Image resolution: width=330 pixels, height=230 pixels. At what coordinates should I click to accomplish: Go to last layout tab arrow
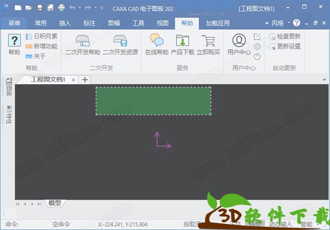click(40, 204)
